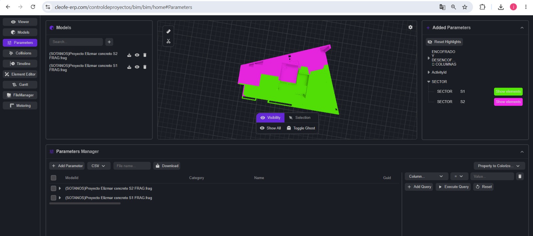Open Metering in the sidebar
The width and height of the screenshot is (533, 236).
pos(20,106)
